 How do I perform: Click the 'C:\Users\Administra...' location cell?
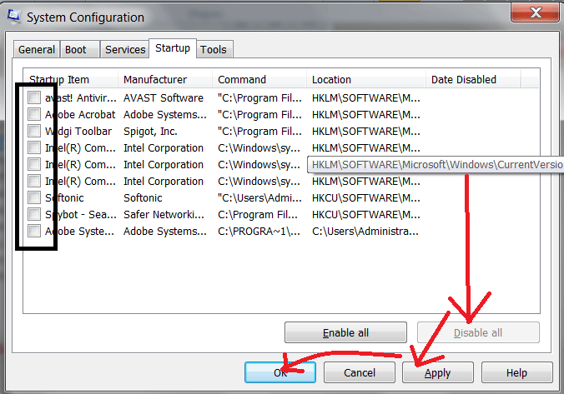(x=365, y=231)
